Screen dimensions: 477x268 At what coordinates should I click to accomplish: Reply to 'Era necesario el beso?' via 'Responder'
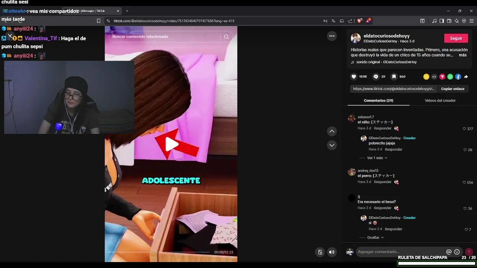click(x=382, y=208)
